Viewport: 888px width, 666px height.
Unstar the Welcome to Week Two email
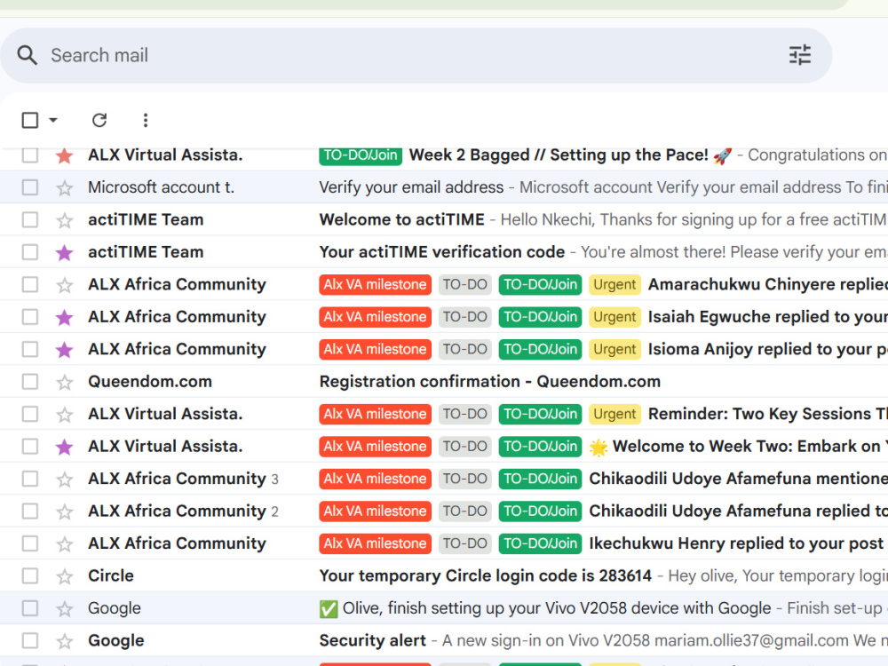pyautogui.click(x=65, y=447)
